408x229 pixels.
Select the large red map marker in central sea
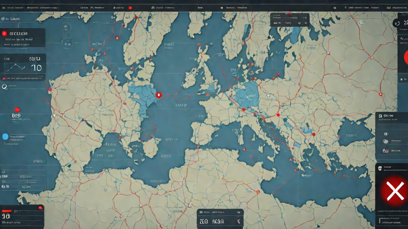tap(159, 94)
